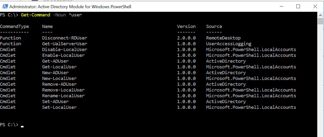Click the Version column header

pyautogui.click(x=186, y=27)
